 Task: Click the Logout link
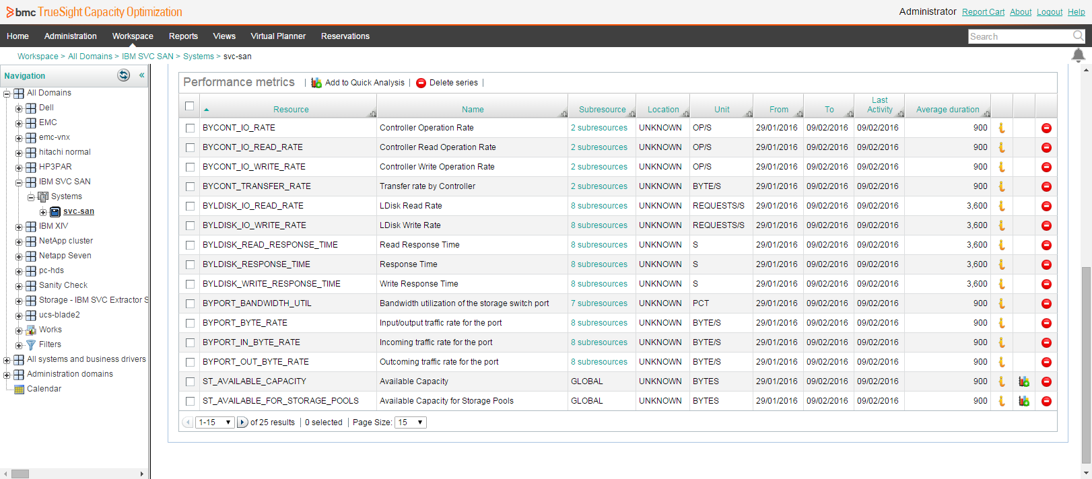tap(1050, 12)
